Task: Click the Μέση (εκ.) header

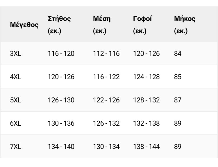Action: coord(102,25)
